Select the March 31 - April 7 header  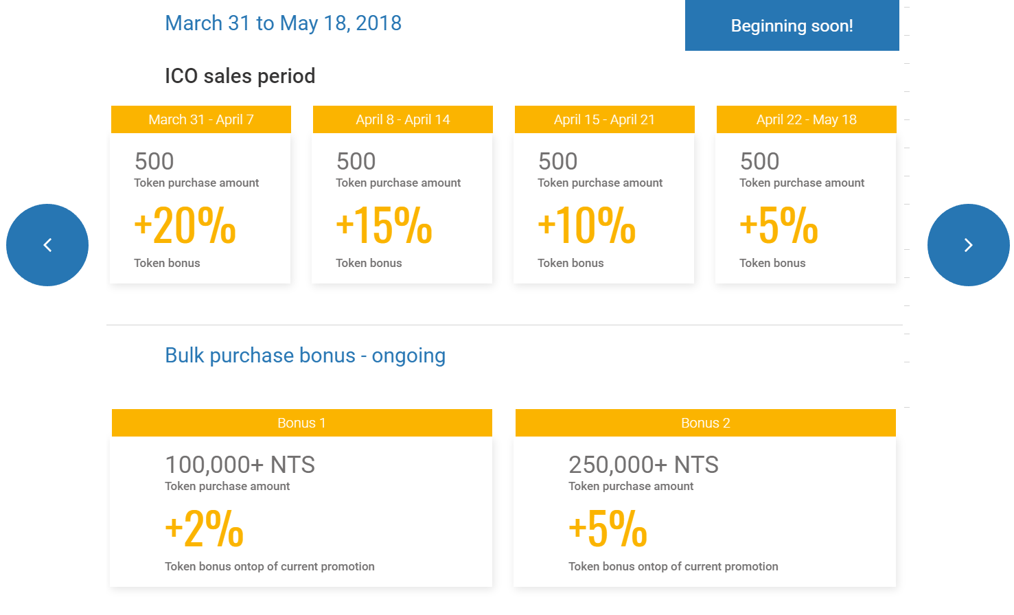pos(201,119)
